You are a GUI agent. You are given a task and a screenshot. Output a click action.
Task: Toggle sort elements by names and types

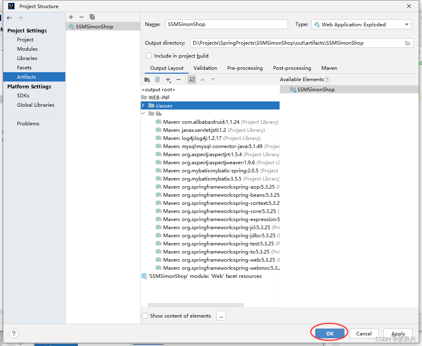(192, 80)
